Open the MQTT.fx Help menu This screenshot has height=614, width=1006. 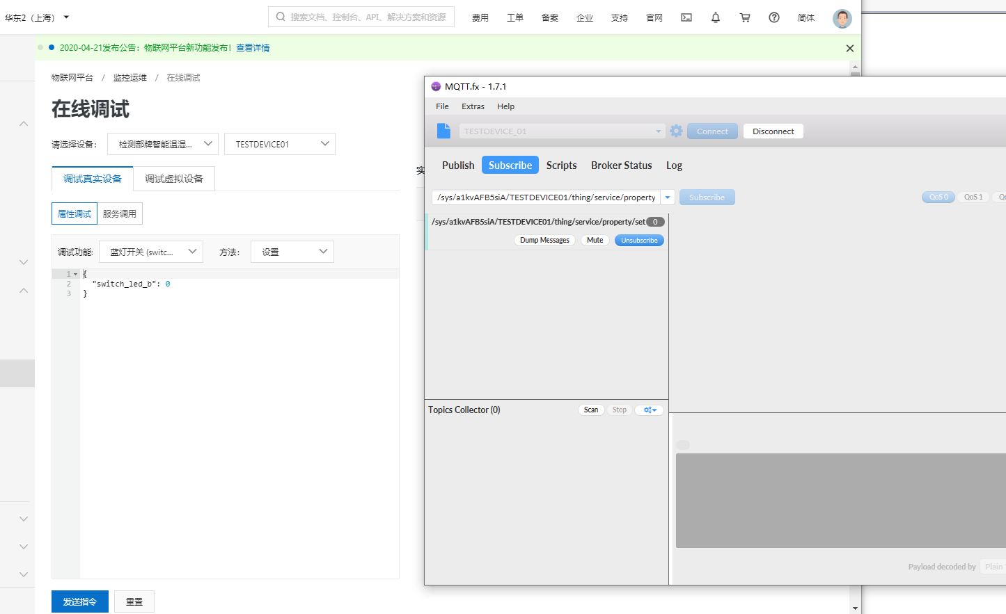(x=505, y=106)
